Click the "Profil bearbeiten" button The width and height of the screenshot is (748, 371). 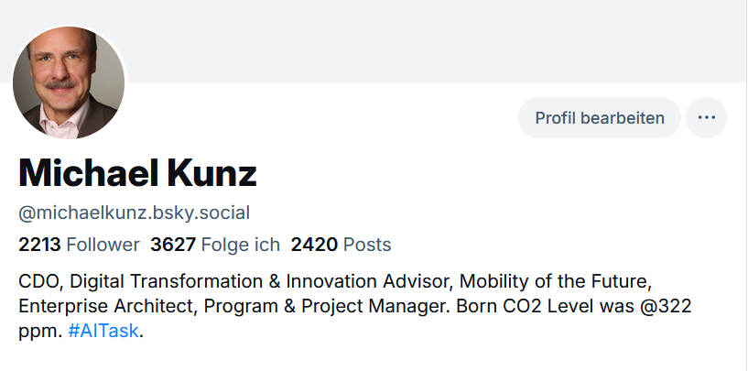pos(600,118)
